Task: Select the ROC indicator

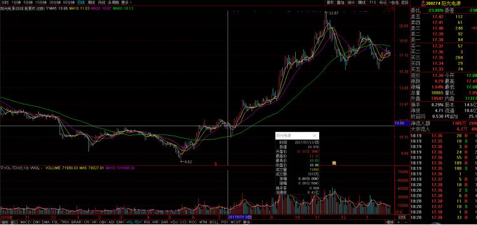Action: (x=193, y=222)
